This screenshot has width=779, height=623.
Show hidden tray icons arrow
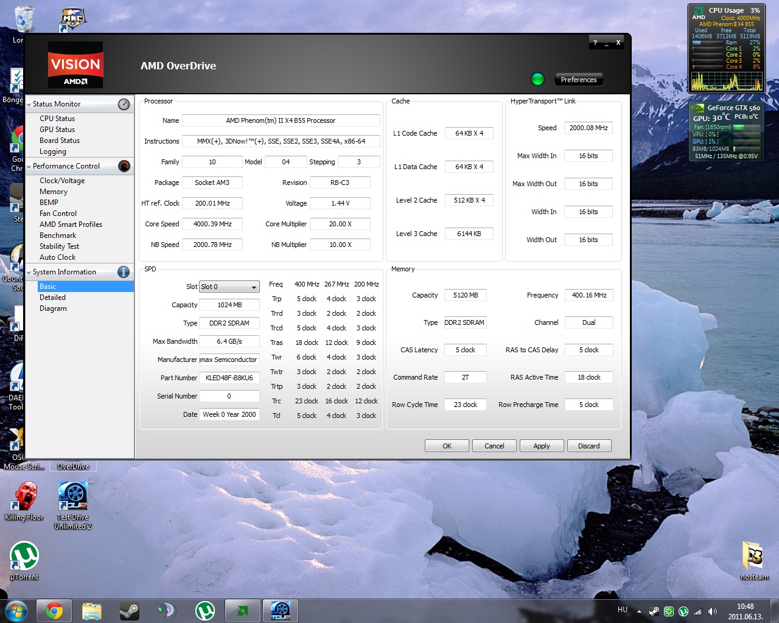(x=639, y=611)
